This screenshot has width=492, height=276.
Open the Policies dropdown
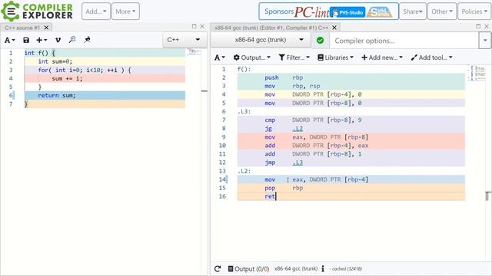tap(474, 11)
